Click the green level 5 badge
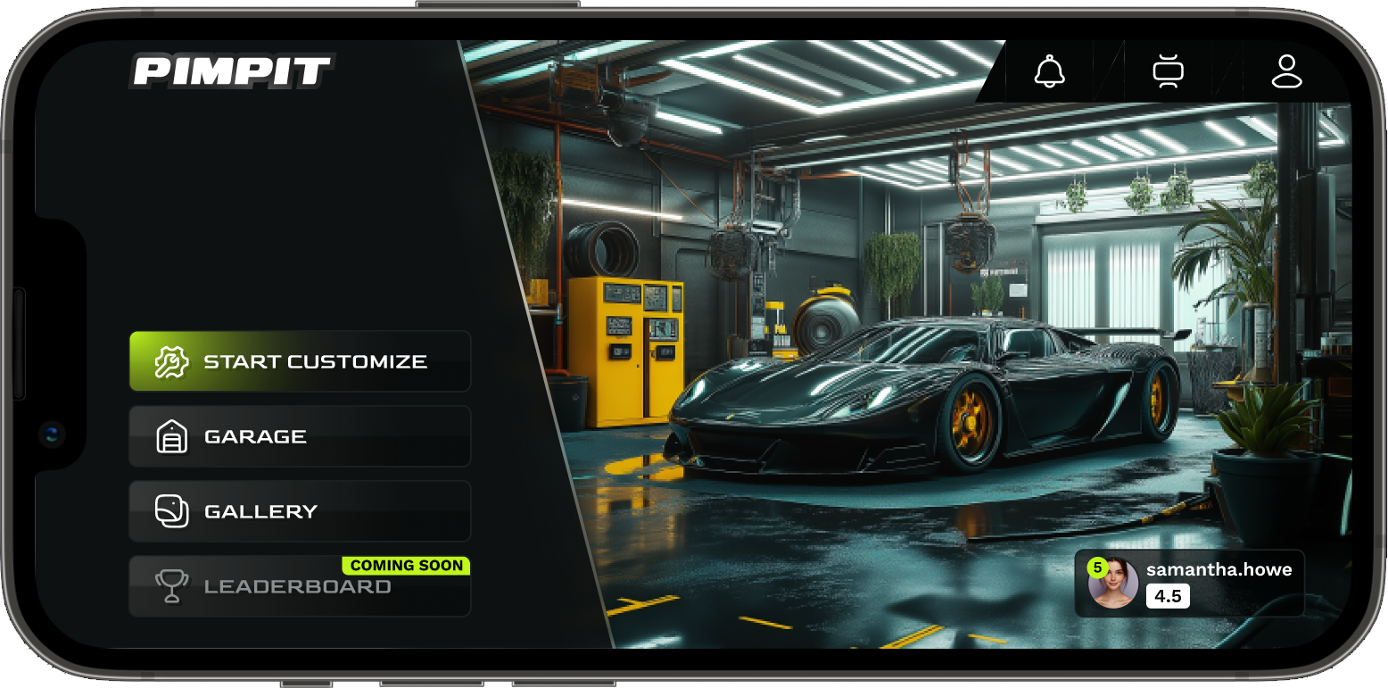The height and width of the screenshot is (688, 1388). click(x=1096, y=567)
